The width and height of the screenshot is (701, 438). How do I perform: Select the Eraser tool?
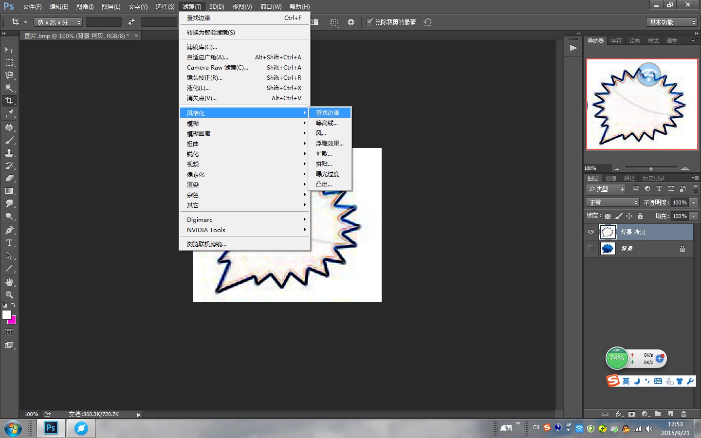click(9, 178)
